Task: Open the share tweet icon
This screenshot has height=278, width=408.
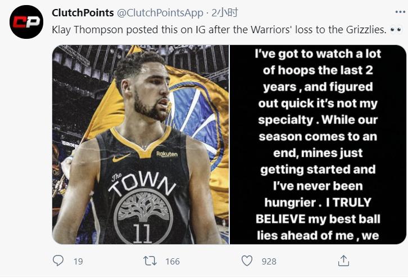Action: click(x=343, y=261)
